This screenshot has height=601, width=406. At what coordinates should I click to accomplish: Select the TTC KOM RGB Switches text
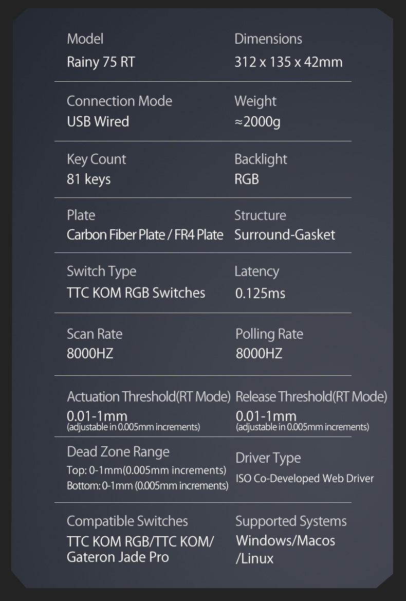[x=136, y=293]
